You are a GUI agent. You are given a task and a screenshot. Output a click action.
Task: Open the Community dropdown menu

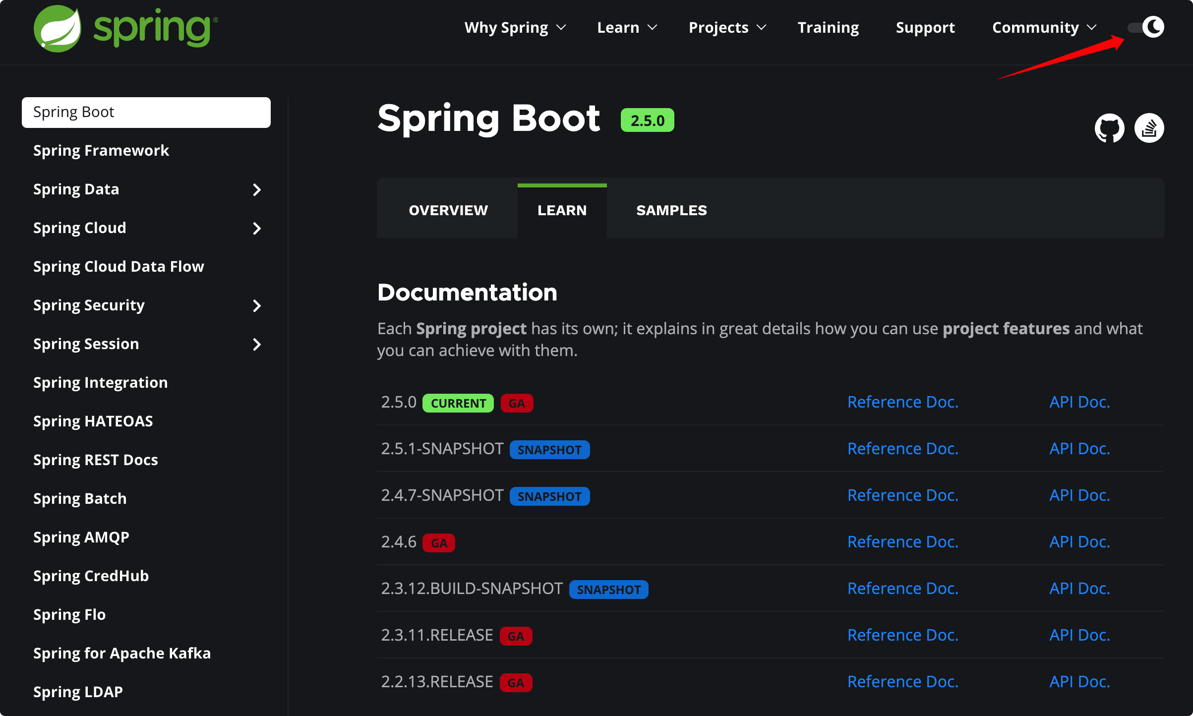tap(1044, 27)
